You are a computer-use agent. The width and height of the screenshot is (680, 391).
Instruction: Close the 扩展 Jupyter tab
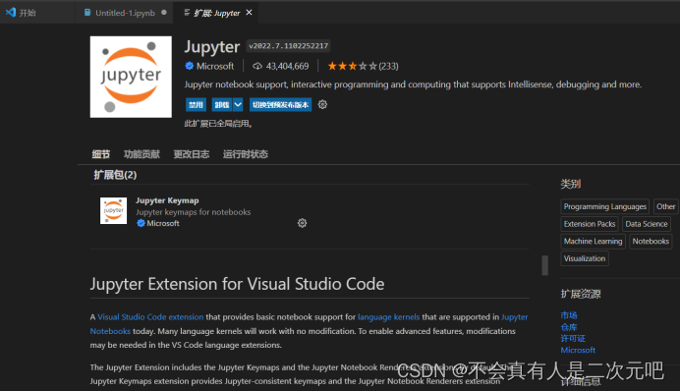pos(249,13)
